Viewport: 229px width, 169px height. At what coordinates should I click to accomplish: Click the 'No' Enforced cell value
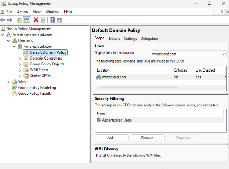point(176,77)
